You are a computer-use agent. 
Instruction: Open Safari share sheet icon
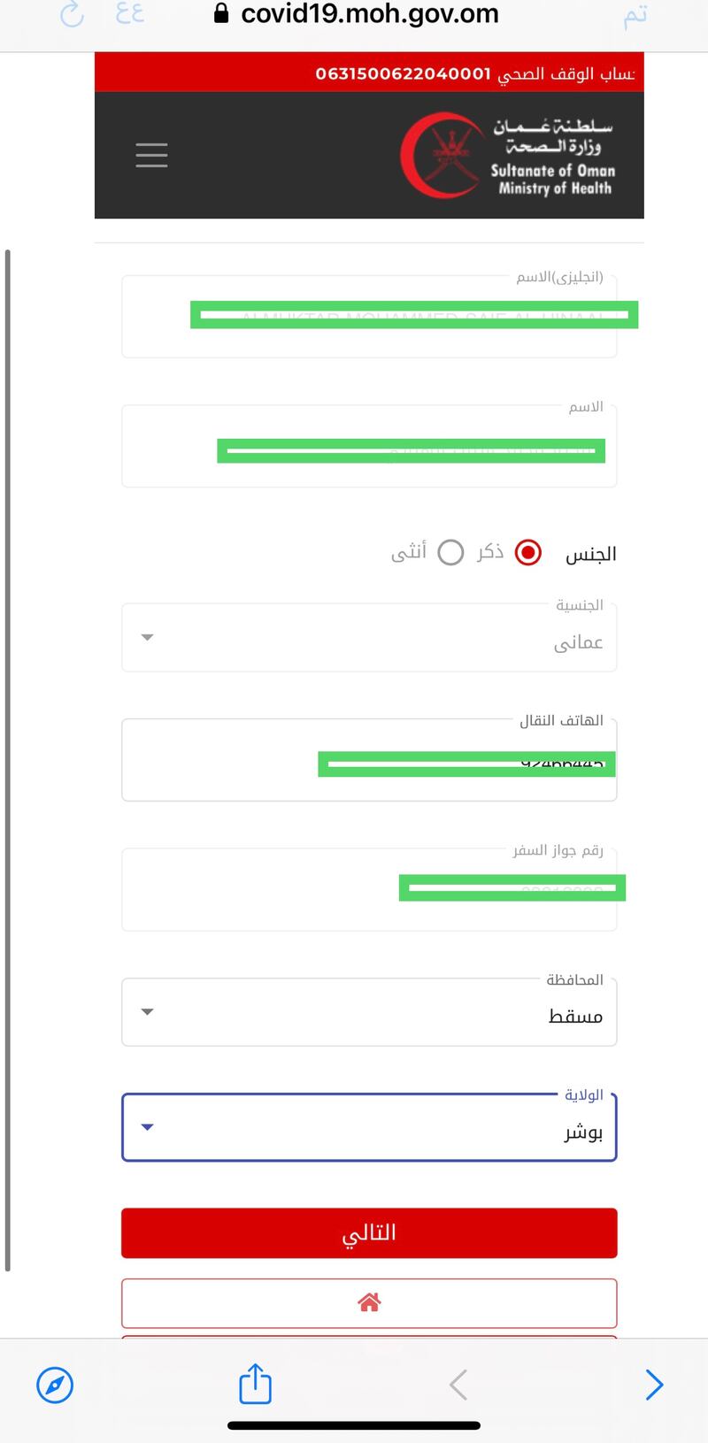click(x=256, y=1384)
